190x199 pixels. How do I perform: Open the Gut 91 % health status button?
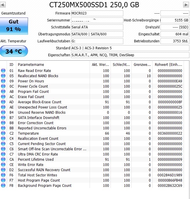(14, 26)
